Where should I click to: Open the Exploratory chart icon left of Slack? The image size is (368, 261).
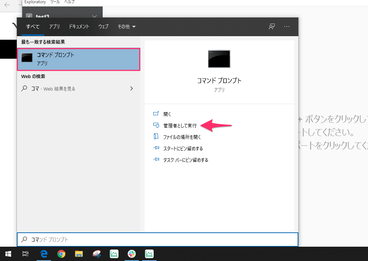coord(114,254)
